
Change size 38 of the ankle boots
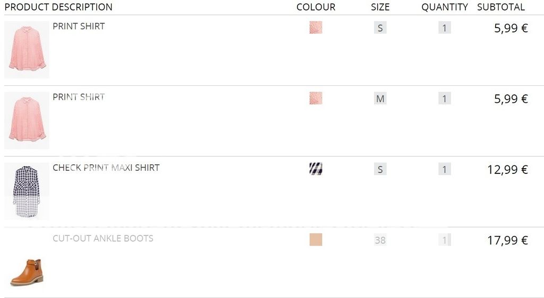tap(380, 240)
